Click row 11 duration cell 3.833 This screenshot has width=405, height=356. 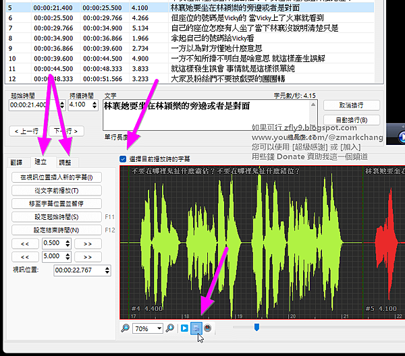click(x=140, y=69)
